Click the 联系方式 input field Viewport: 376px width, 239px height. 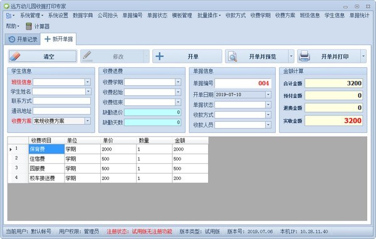click(x=61, y=101)
